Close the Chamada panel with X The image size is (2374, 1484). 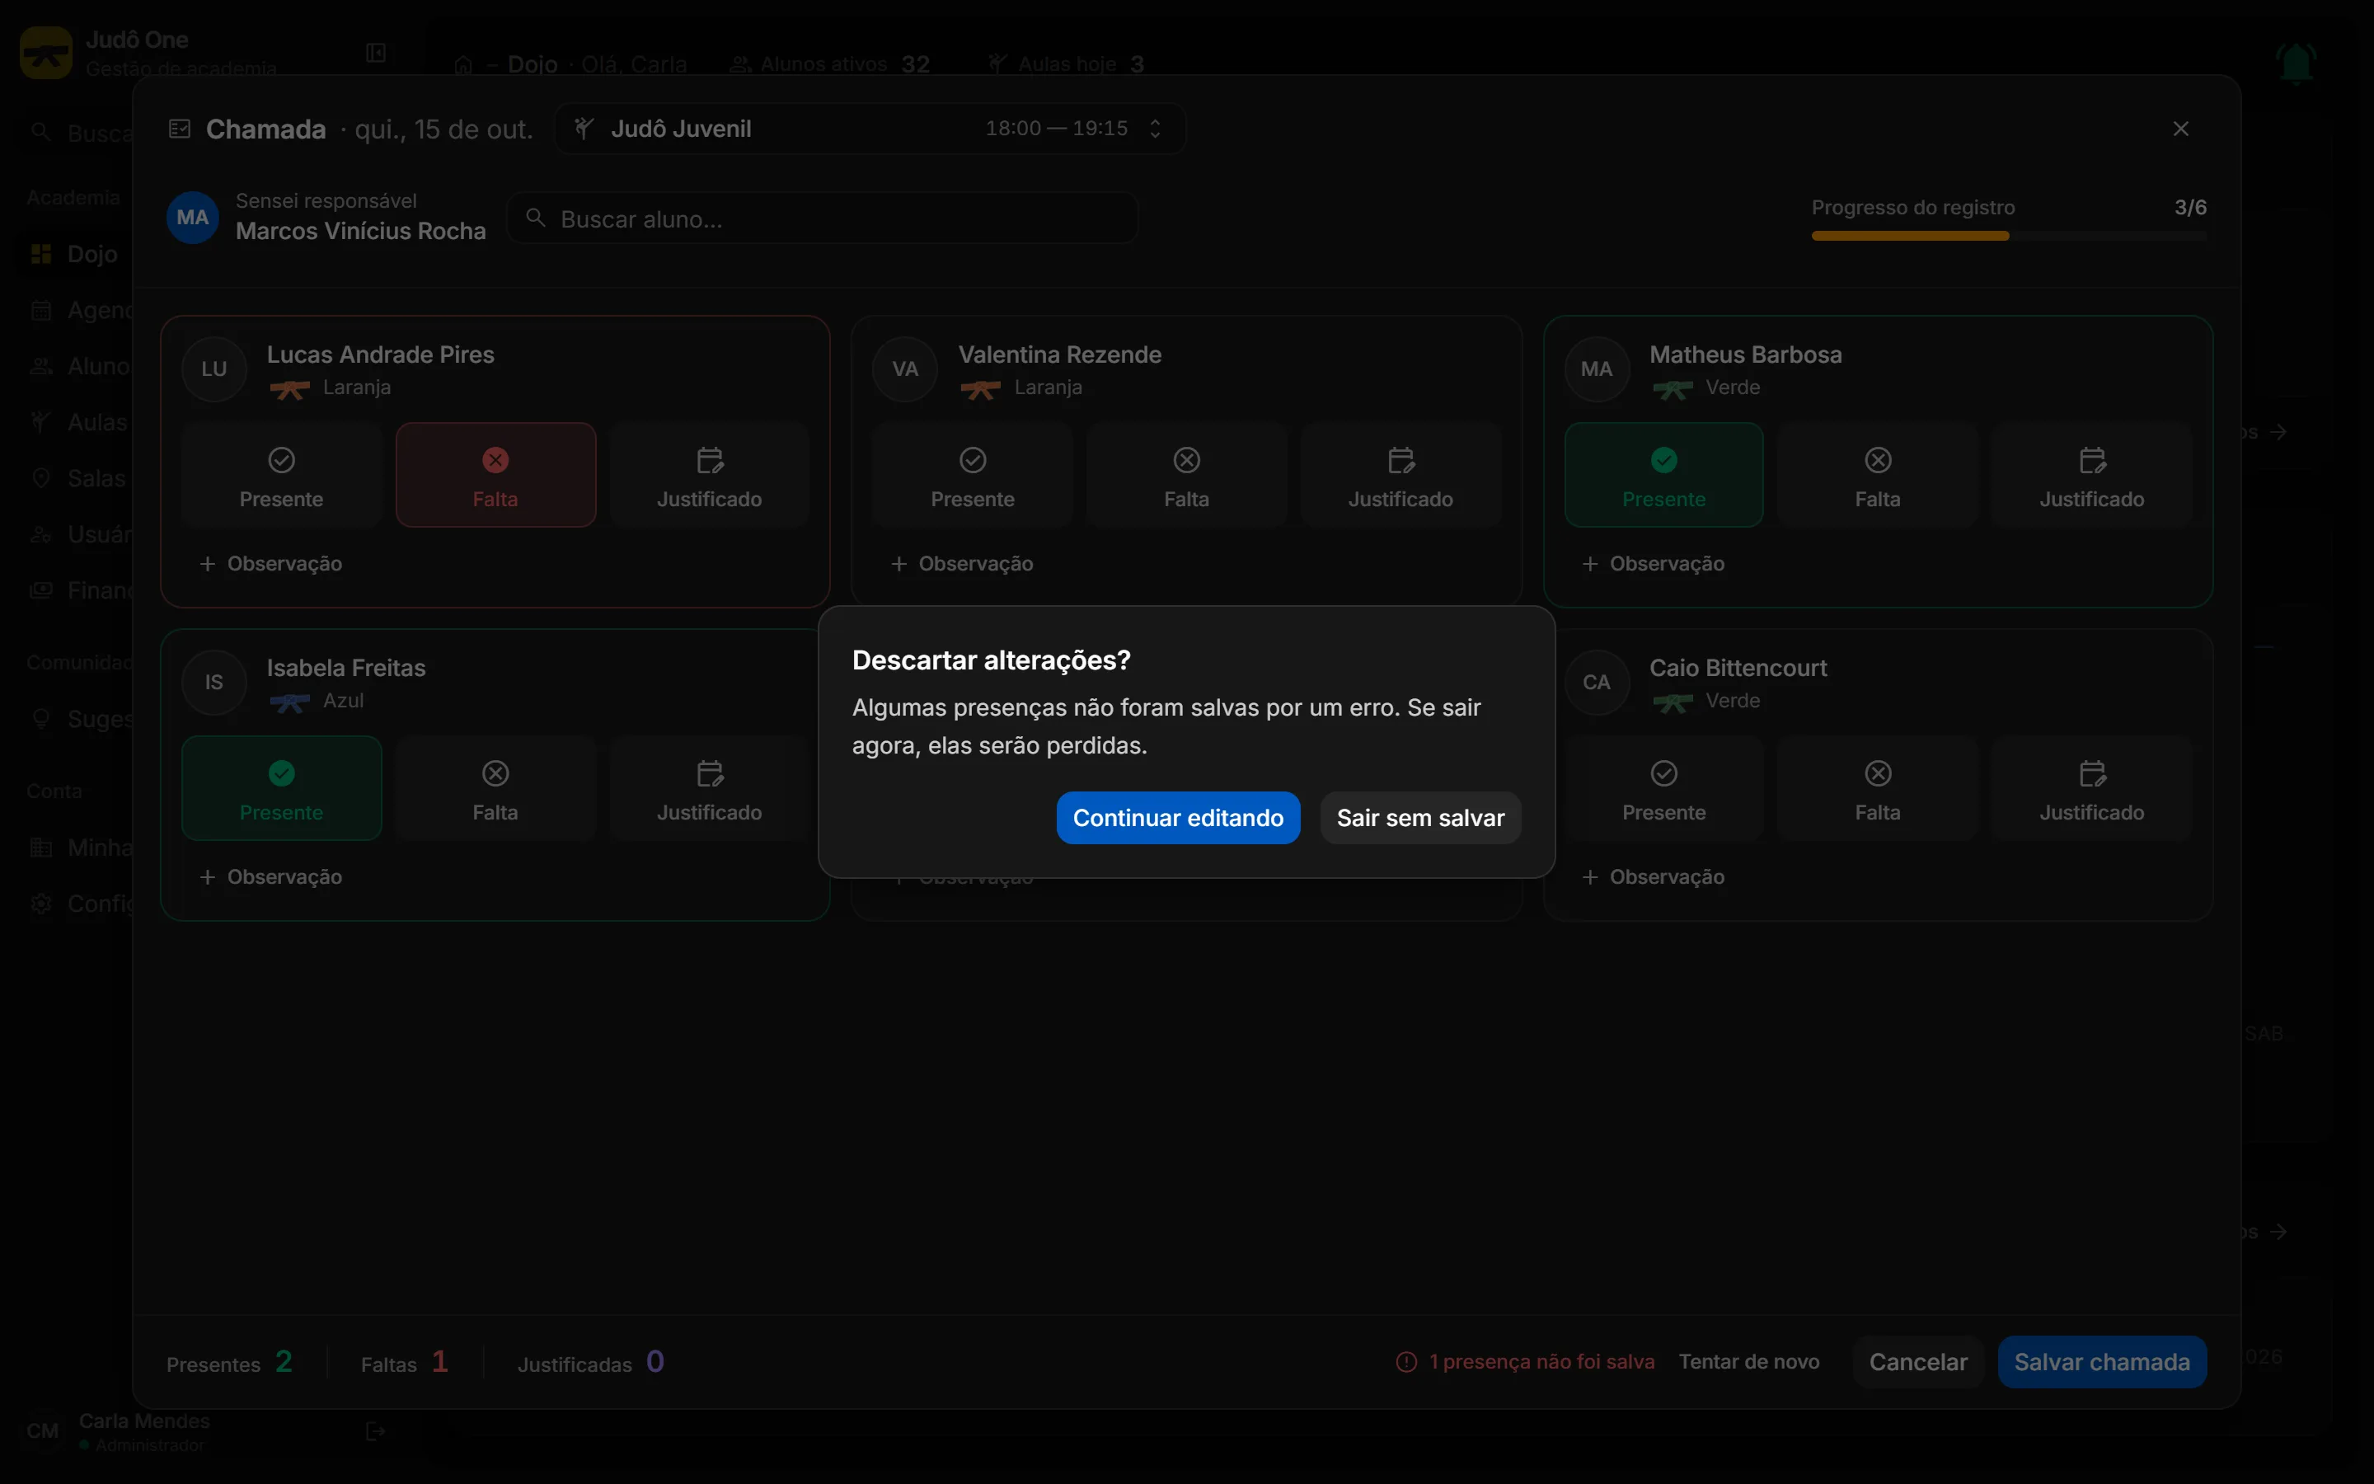click(2179, 129)
